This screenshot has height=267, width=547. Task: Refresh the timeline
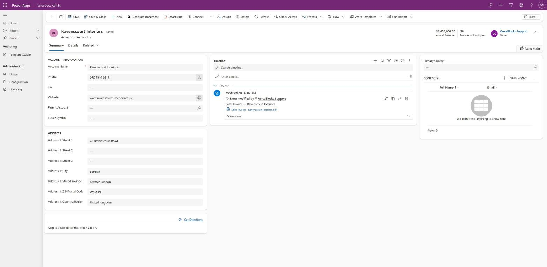(403, 61)
